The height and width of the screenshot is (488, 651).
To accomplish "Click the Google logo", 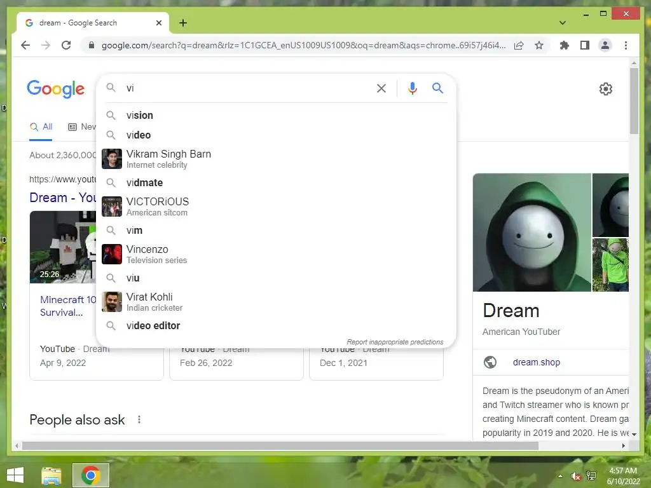I will (56, 89).
